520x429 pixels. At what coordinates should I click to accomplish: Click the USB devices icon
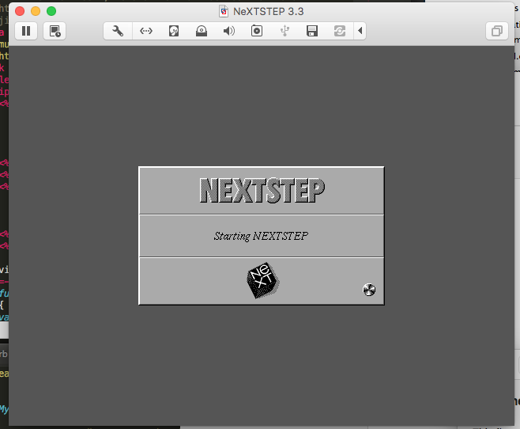tap(284, 31)
